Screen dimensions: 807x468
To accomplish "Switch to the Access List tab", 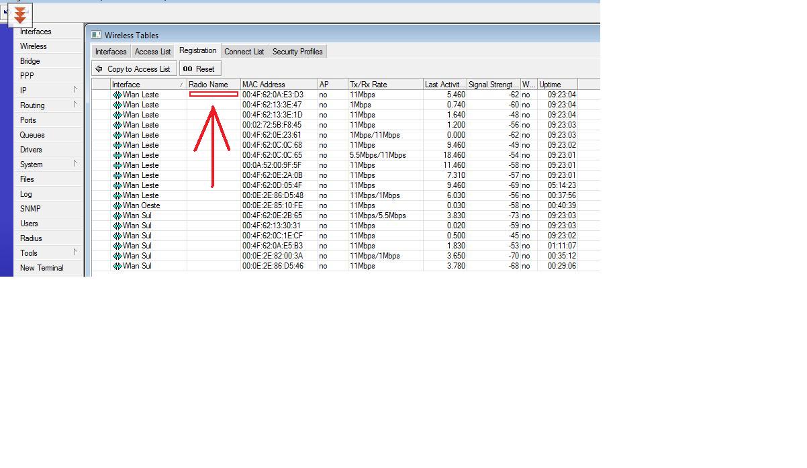I will pyautogui.click(x=152, y=52).
